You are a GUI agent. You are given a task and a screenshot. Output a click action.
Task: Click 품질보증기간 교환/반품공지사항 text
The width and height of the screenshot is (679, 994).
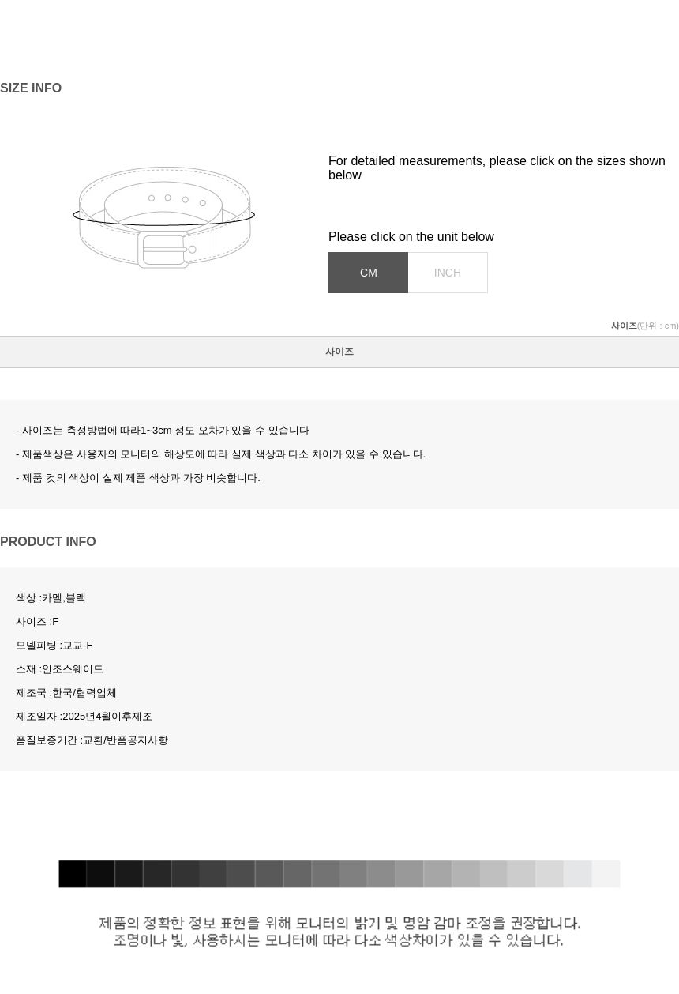92,740
